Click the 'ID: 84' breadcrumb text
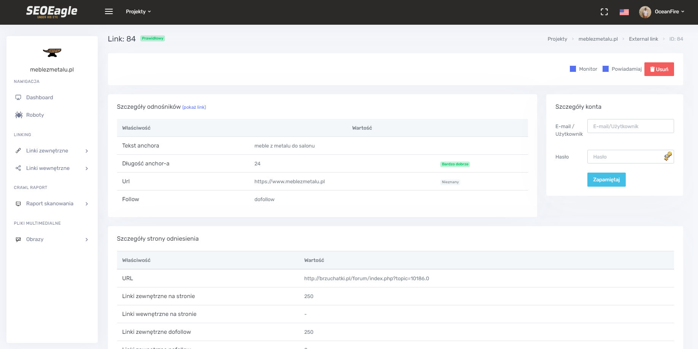The image size is (698, 349). pyautogui.click(x=676, y=39)
